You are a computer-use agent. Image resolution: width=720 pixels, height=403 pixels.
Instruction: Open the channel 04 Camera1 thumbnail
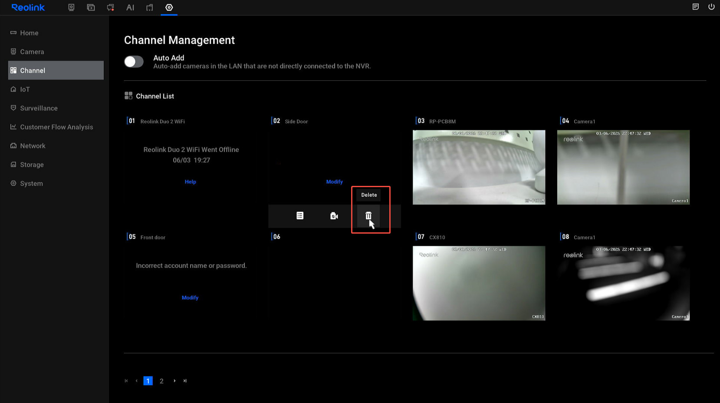coord(623,167)
